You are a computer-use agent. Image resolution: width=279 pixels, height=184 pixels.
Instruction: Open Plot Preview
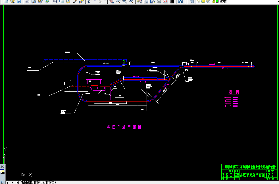click(34, 1)
